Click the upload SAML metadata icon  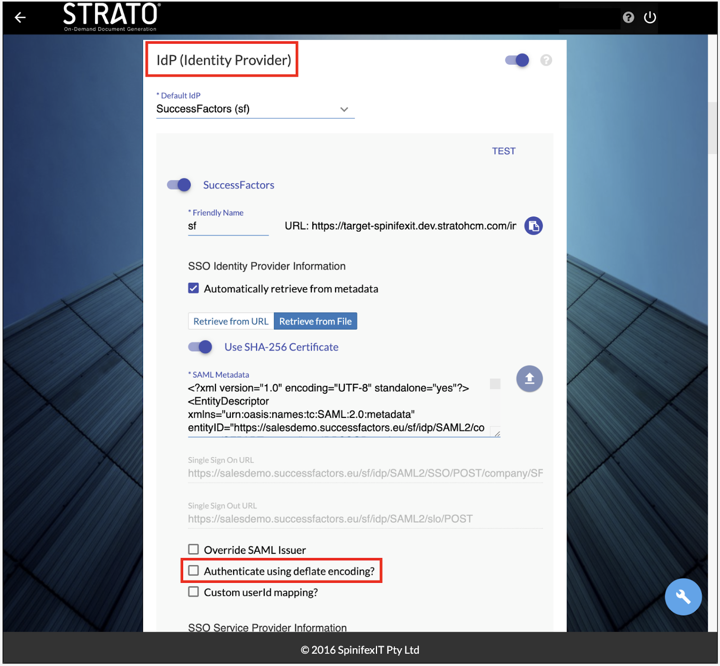click(x=529, y=379)
